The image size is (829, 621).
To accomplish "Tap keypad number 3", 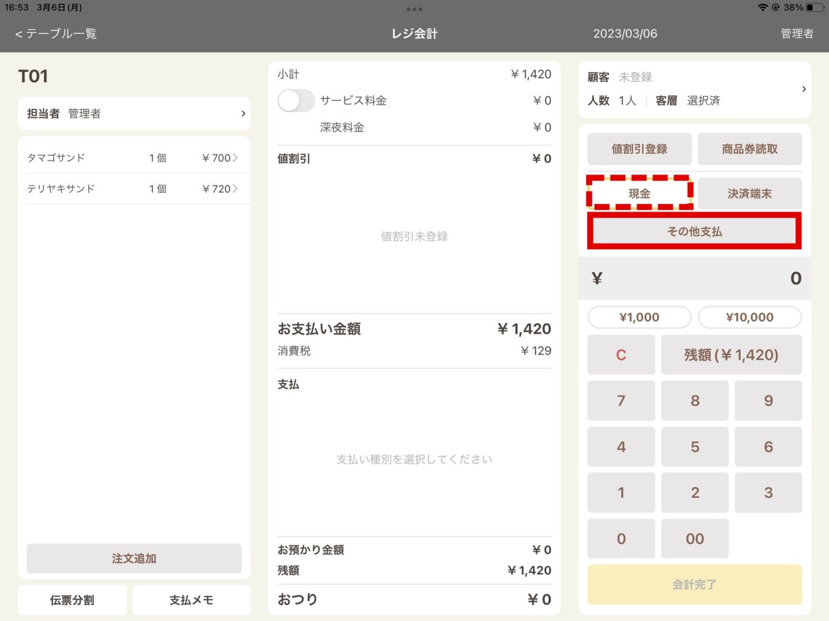I will coord(768,492).
